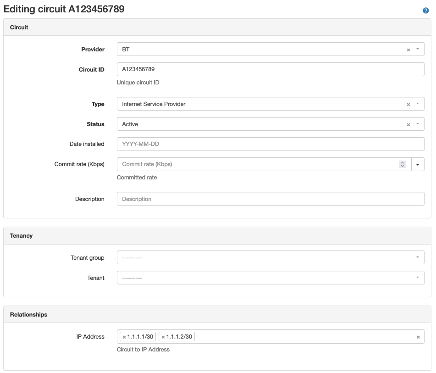Click the 'Unique circuit ID' help text
The height and width of the screenshot is (373, 436).
(138, 83)
